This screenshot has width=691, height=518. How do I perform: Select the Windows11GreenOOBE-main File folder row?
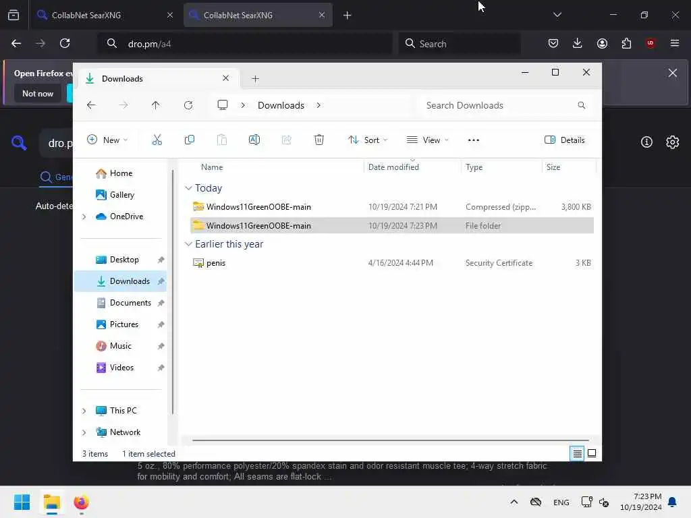392,225
